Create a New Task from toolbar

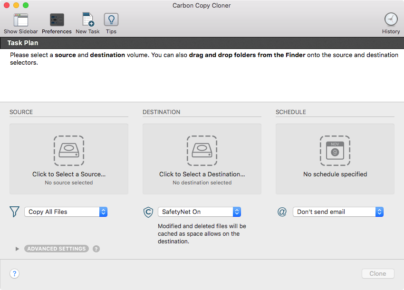point(87,20)
